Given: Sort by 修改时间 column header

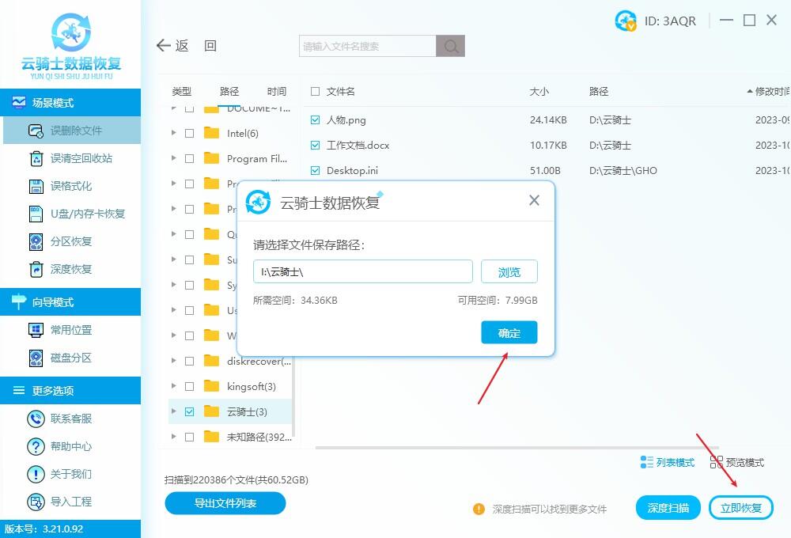Looking at the screenshot, I should [x=768, y=91].
